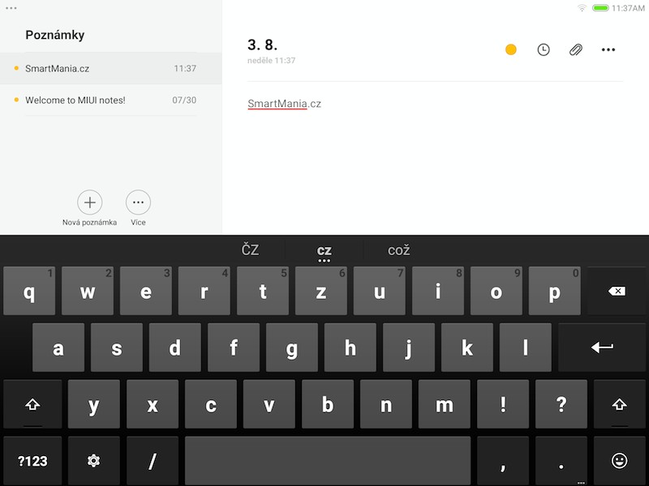Tap the q key

29,292
